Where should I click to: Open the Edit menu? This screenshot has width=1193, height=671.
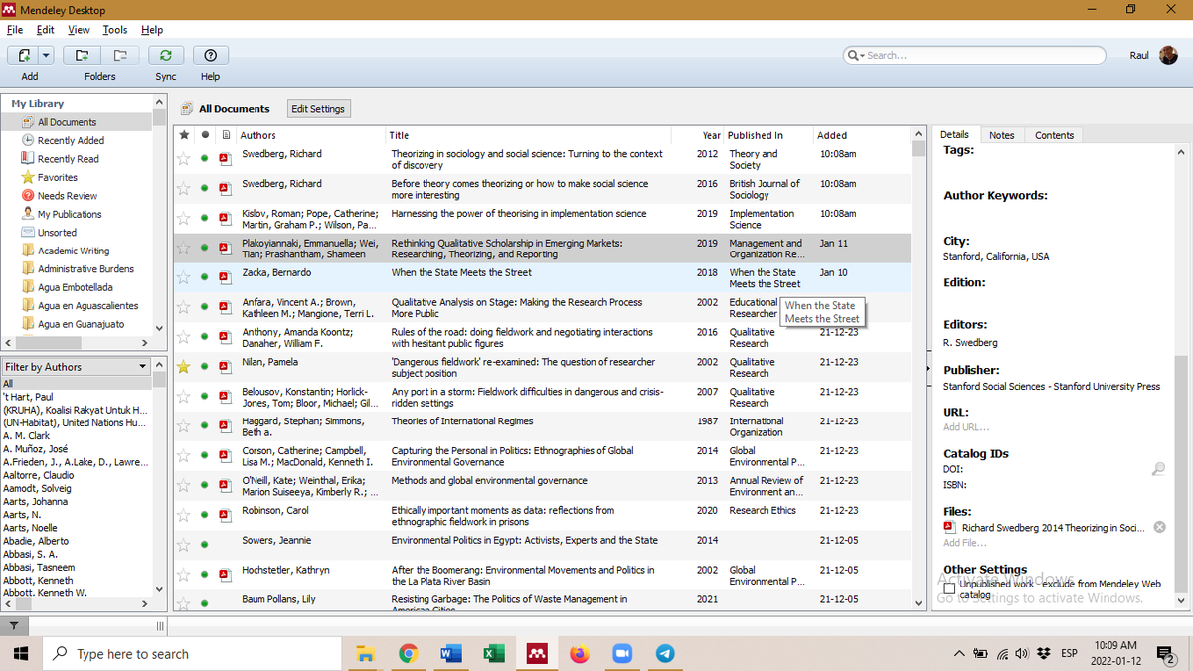(46, 30)
